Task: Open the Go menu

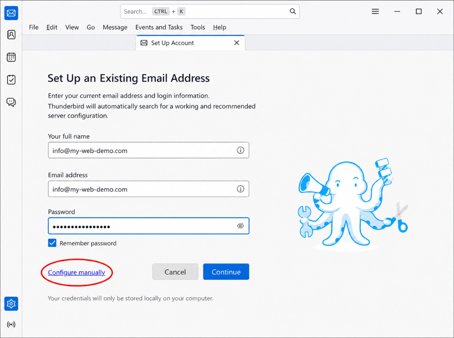Action: pyautogui.click(x=91, y=27)
